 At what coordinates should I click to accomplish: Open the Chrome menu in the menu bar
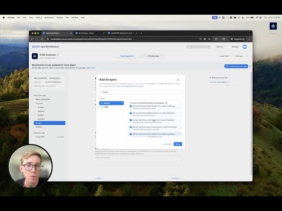click(11, 18)
